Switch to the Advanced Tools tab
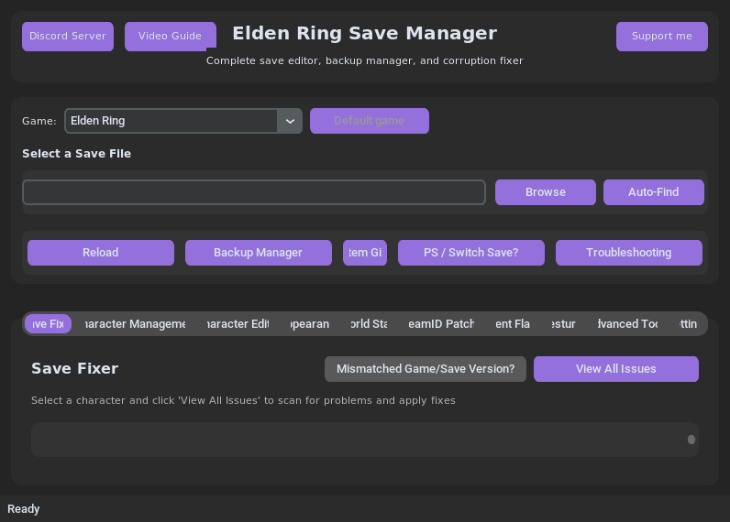The image size is (730, 522). pos(627,324)
